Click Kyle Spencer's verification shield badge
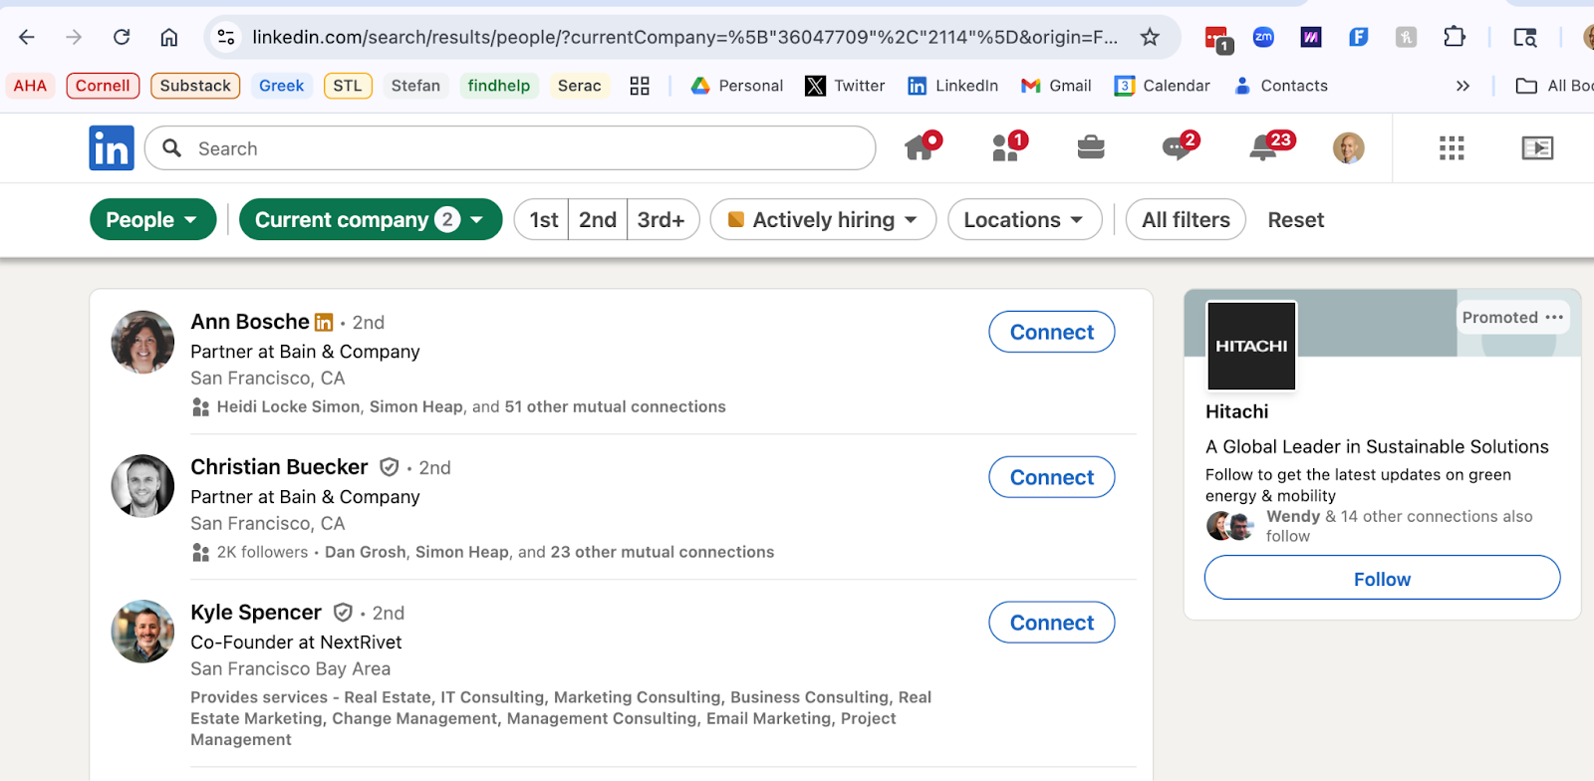Screen dimensions: 1594x781 click(343, 612)
